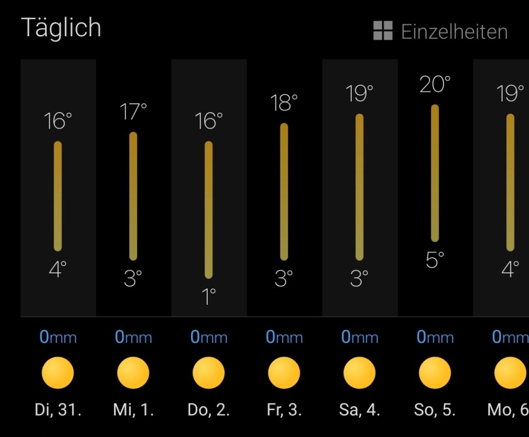
Task: Select the sun icon for Monday 6.
Action: click(x=510, y=373)
